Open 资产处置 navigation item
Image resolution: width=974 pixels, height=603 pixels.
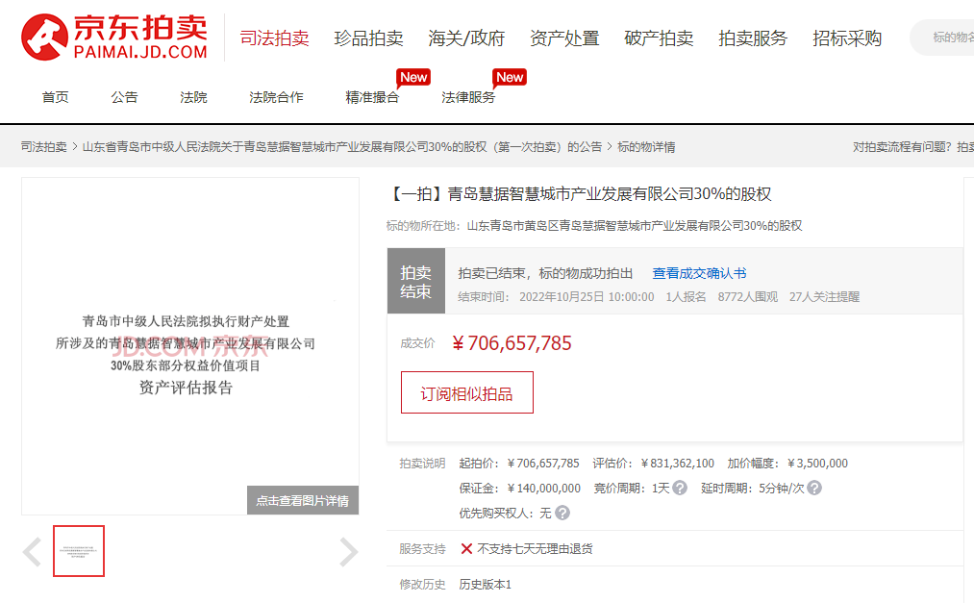[x=564, y=38]
